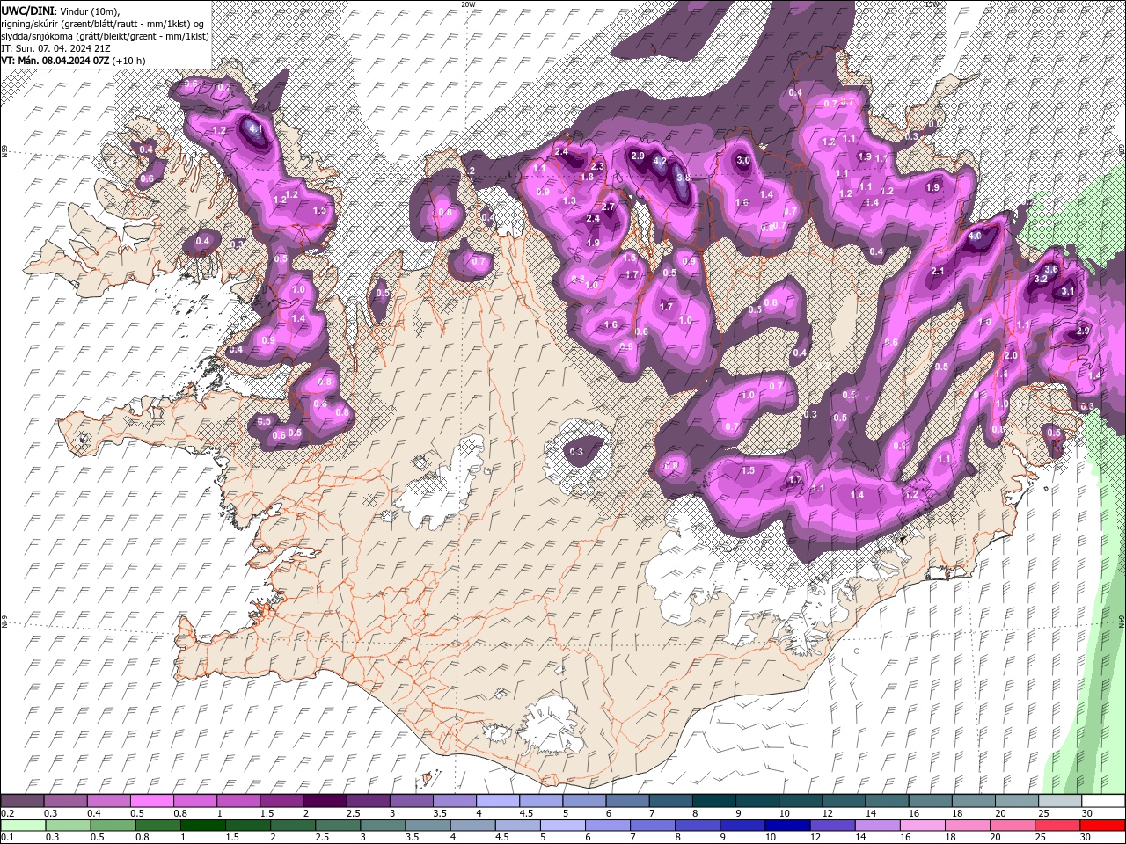Select the 2.3 value on the map
Image resolution: width=1126 pixels, height=844 pixels.
pyautogui.click(x=597, y=166)
